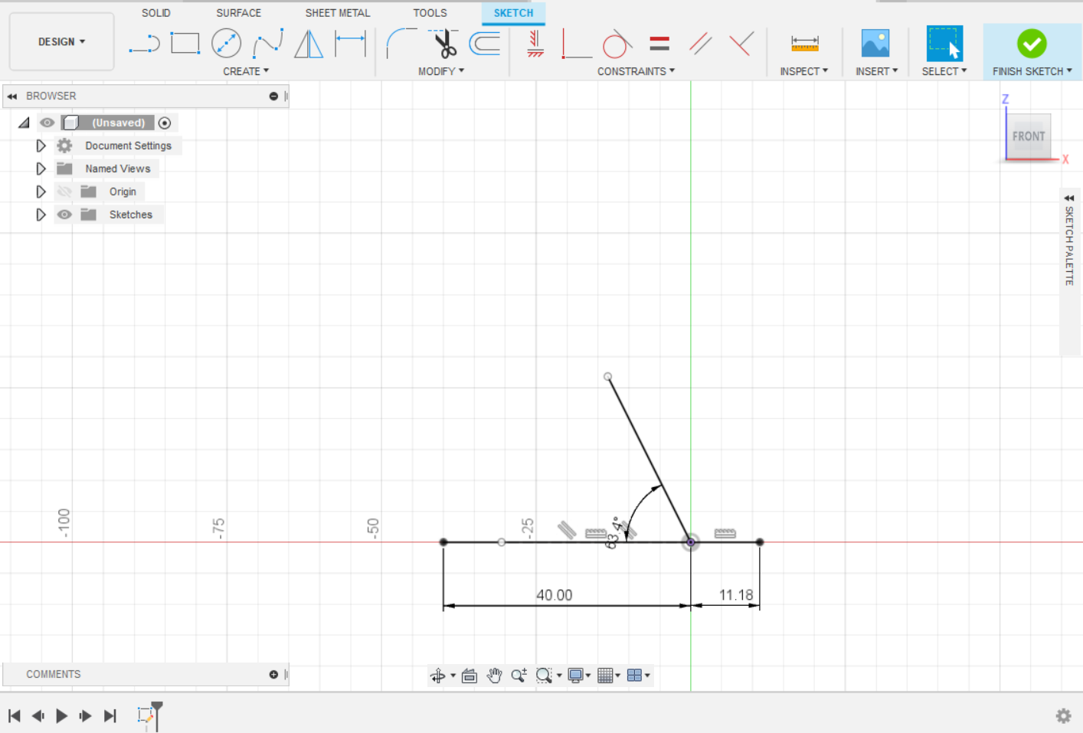Select the Line tool
The height and width of the screenshot is (733, 1083).
[144, 44]
